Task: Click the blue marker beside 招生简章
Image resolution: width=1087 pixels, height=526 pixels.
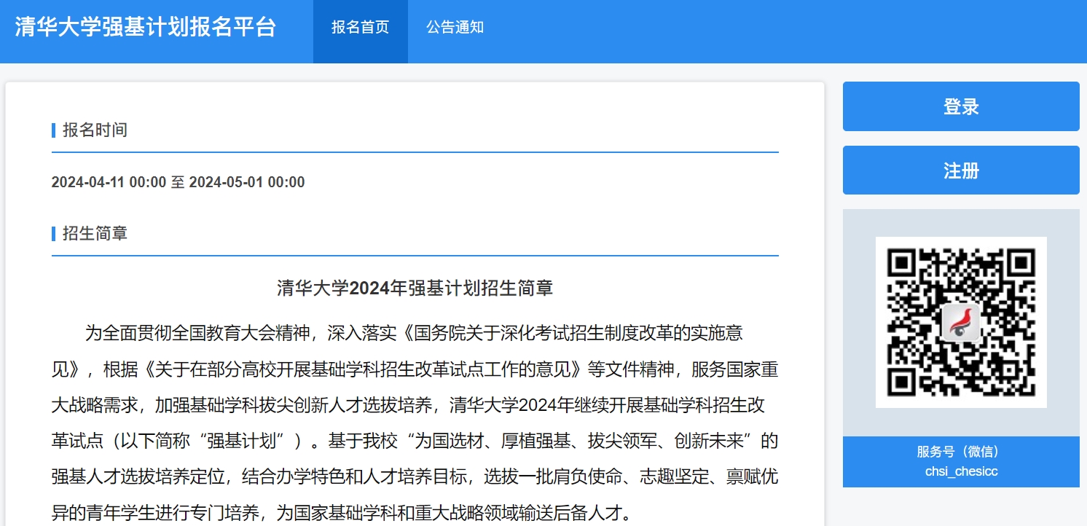Action: [54, 234]
